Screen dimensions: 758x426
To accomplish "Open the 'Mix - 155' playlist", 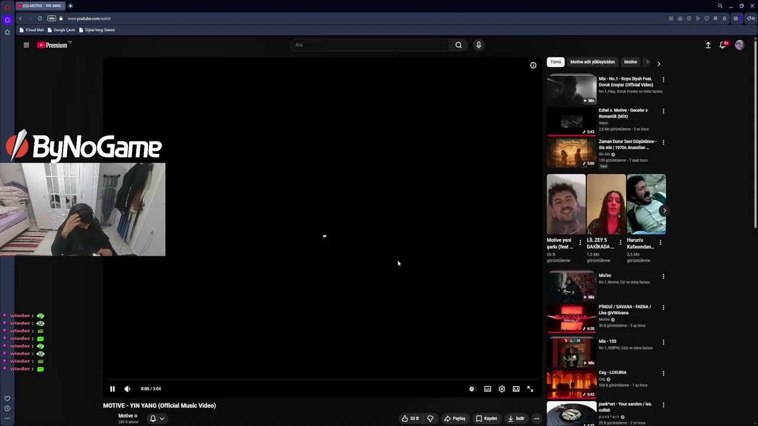I will (571, 351).
